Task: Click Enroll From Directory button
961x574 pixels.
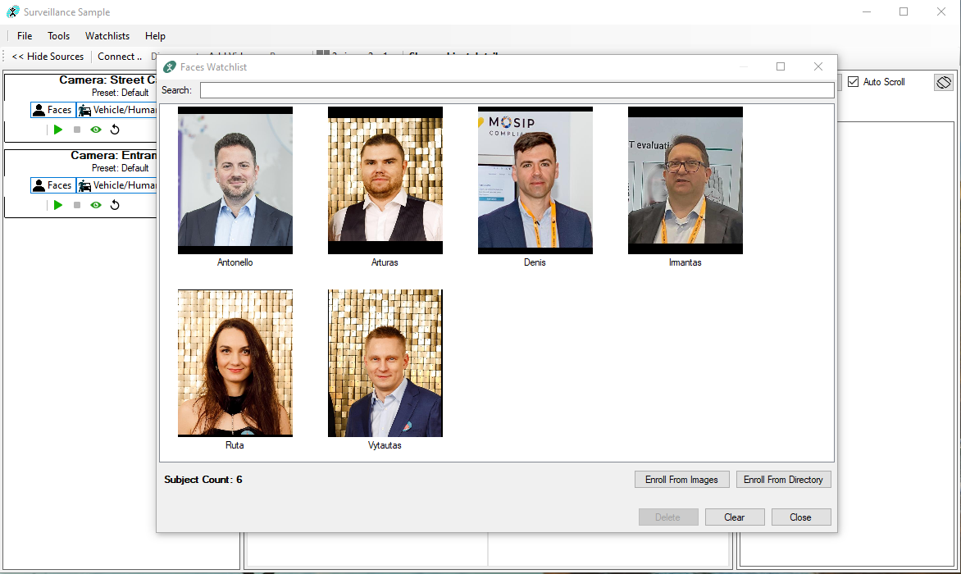Action: point(783,480)
